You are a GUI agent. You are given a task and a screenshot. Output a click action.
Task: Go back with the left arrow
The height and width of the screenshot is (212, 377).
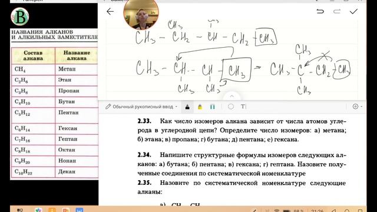coord(110,11)
